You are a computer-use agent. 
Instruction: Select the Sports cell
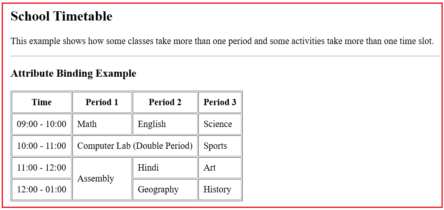[220, 146]
